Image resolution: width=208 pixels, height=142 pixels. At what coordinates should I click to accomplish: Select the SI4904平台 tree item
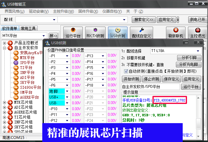30,87
